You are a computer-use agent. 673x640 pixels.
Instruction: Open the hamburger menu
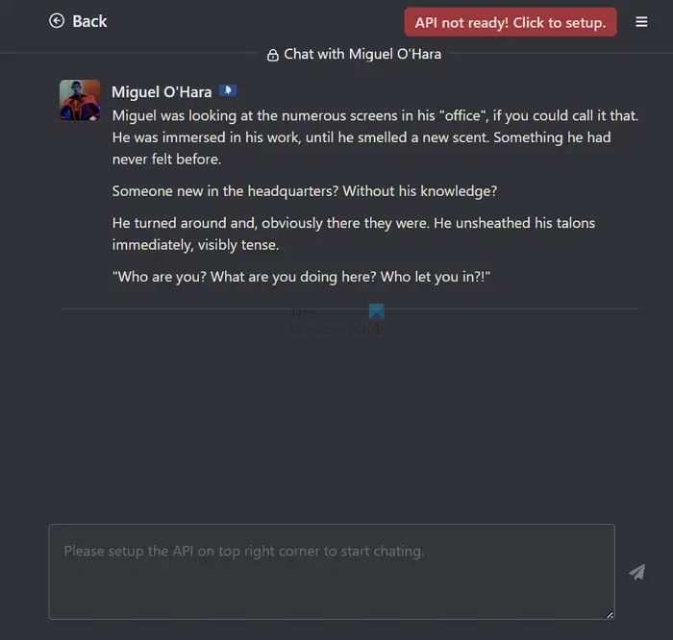641,21
